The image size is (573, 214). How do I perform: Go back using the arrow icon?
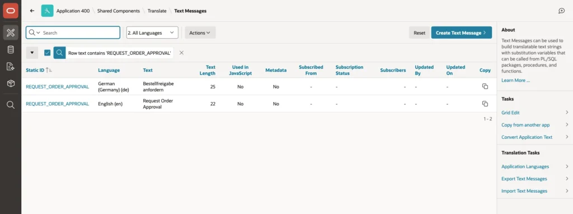point(32,11)
